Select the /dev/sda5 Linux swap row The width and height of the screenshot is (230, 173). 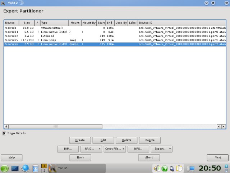click(x=54, y=40)
